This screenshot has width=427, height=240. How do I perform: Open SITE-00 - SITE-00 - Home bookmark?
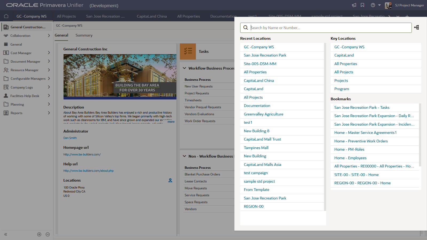click(375, 175)
